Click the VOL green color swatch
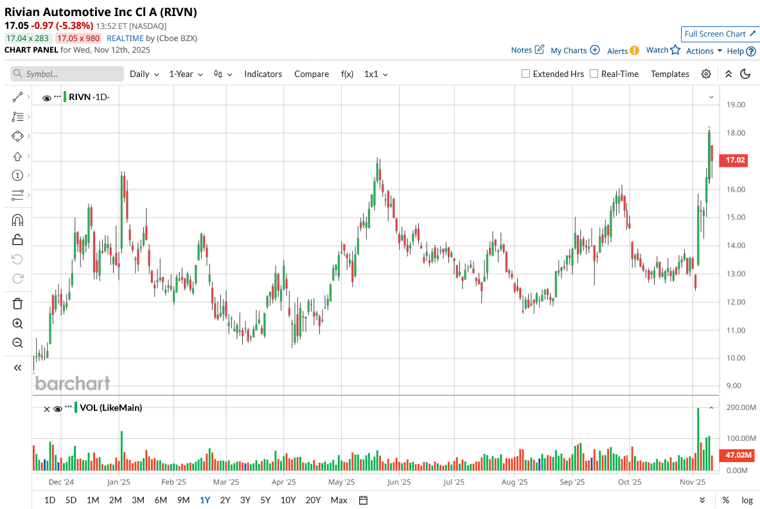 coord(76,407)
